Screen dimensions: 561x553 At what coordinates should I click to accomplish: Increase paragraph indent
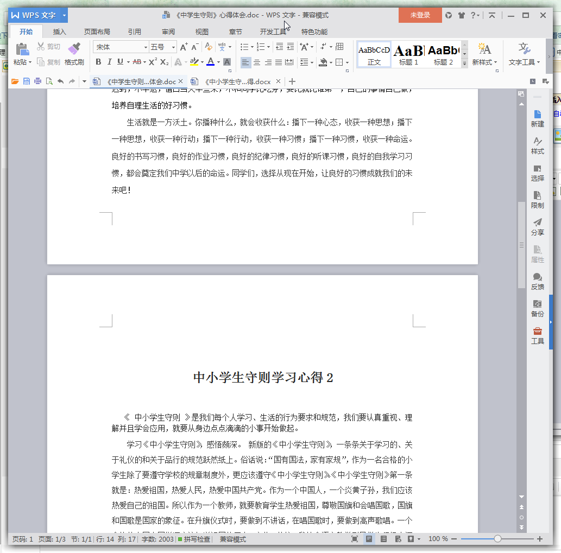(291, 47)
